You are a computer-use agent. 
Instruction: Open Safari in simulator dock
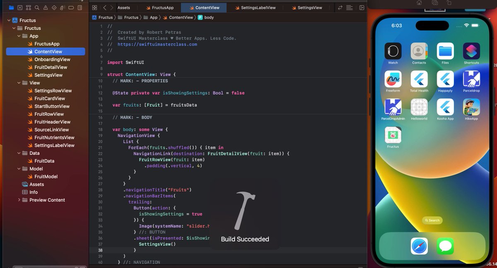419,246
